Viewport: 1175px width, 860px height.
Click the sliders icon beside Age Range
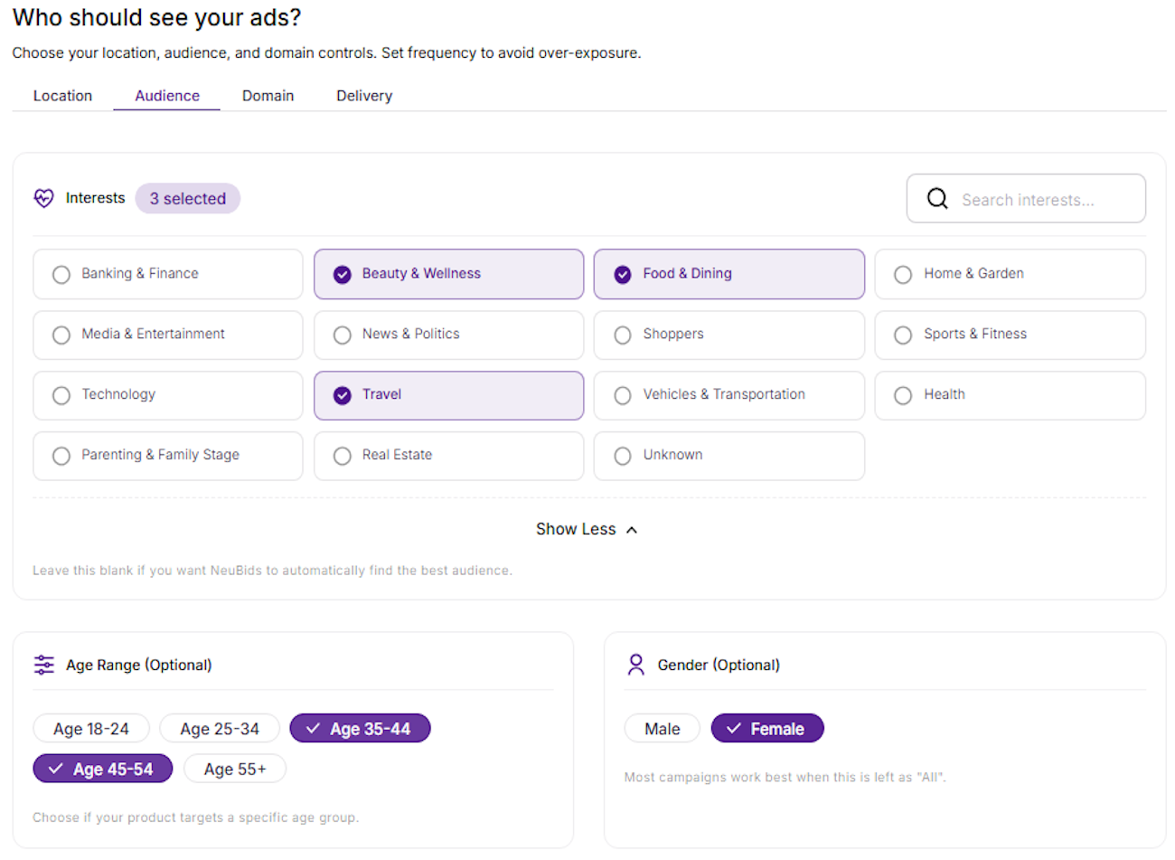[43, 664]
